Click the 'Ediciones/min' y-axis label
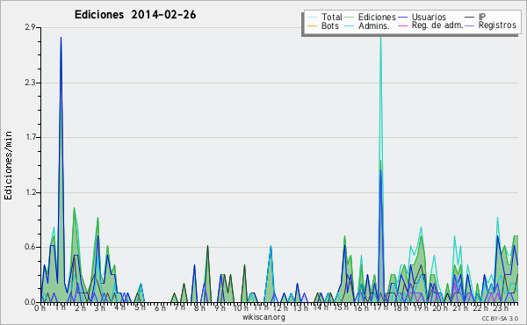The image size is (527, 325). point(8,165)
